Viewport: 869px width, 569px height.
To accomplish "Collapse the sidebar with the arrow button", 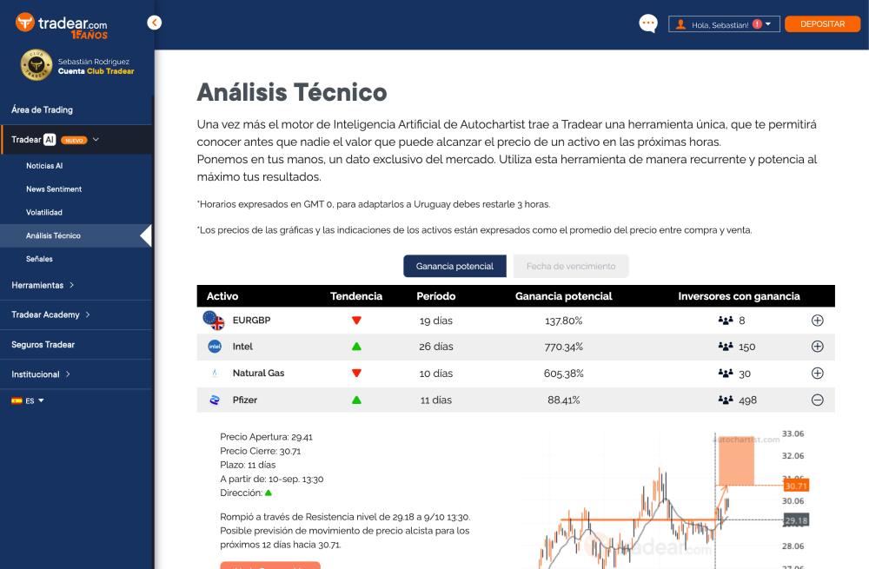I will [x=154, y=23].
